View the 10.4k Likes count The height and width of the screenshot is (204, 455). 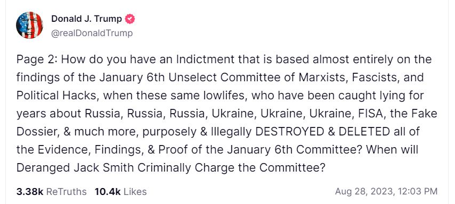[121, 192]
